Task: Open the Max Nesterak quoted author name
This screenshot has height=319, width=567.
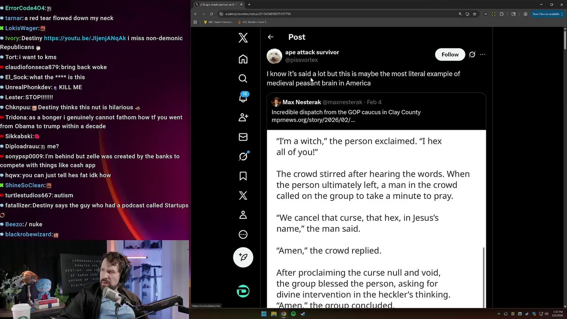Action: coord(302,102)
